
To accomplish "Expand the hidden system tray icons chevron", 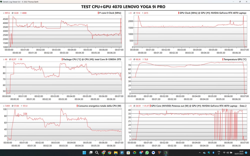I will [199, 153].
